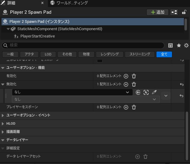Open the first なし device dropdown
190x164 pixels.
[72, 92]
